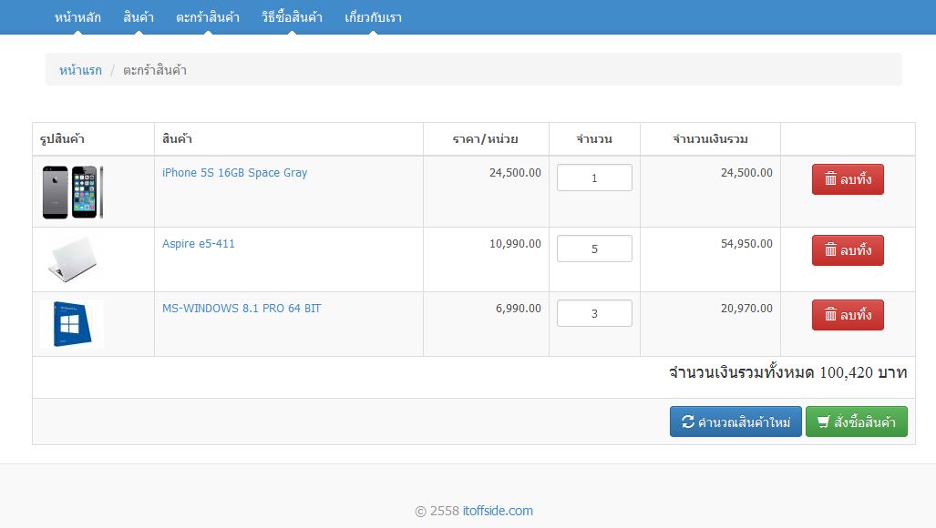Click the green สั่งซื้อสินค้า order button
The image size is (936, 528).
coord(857,421)
